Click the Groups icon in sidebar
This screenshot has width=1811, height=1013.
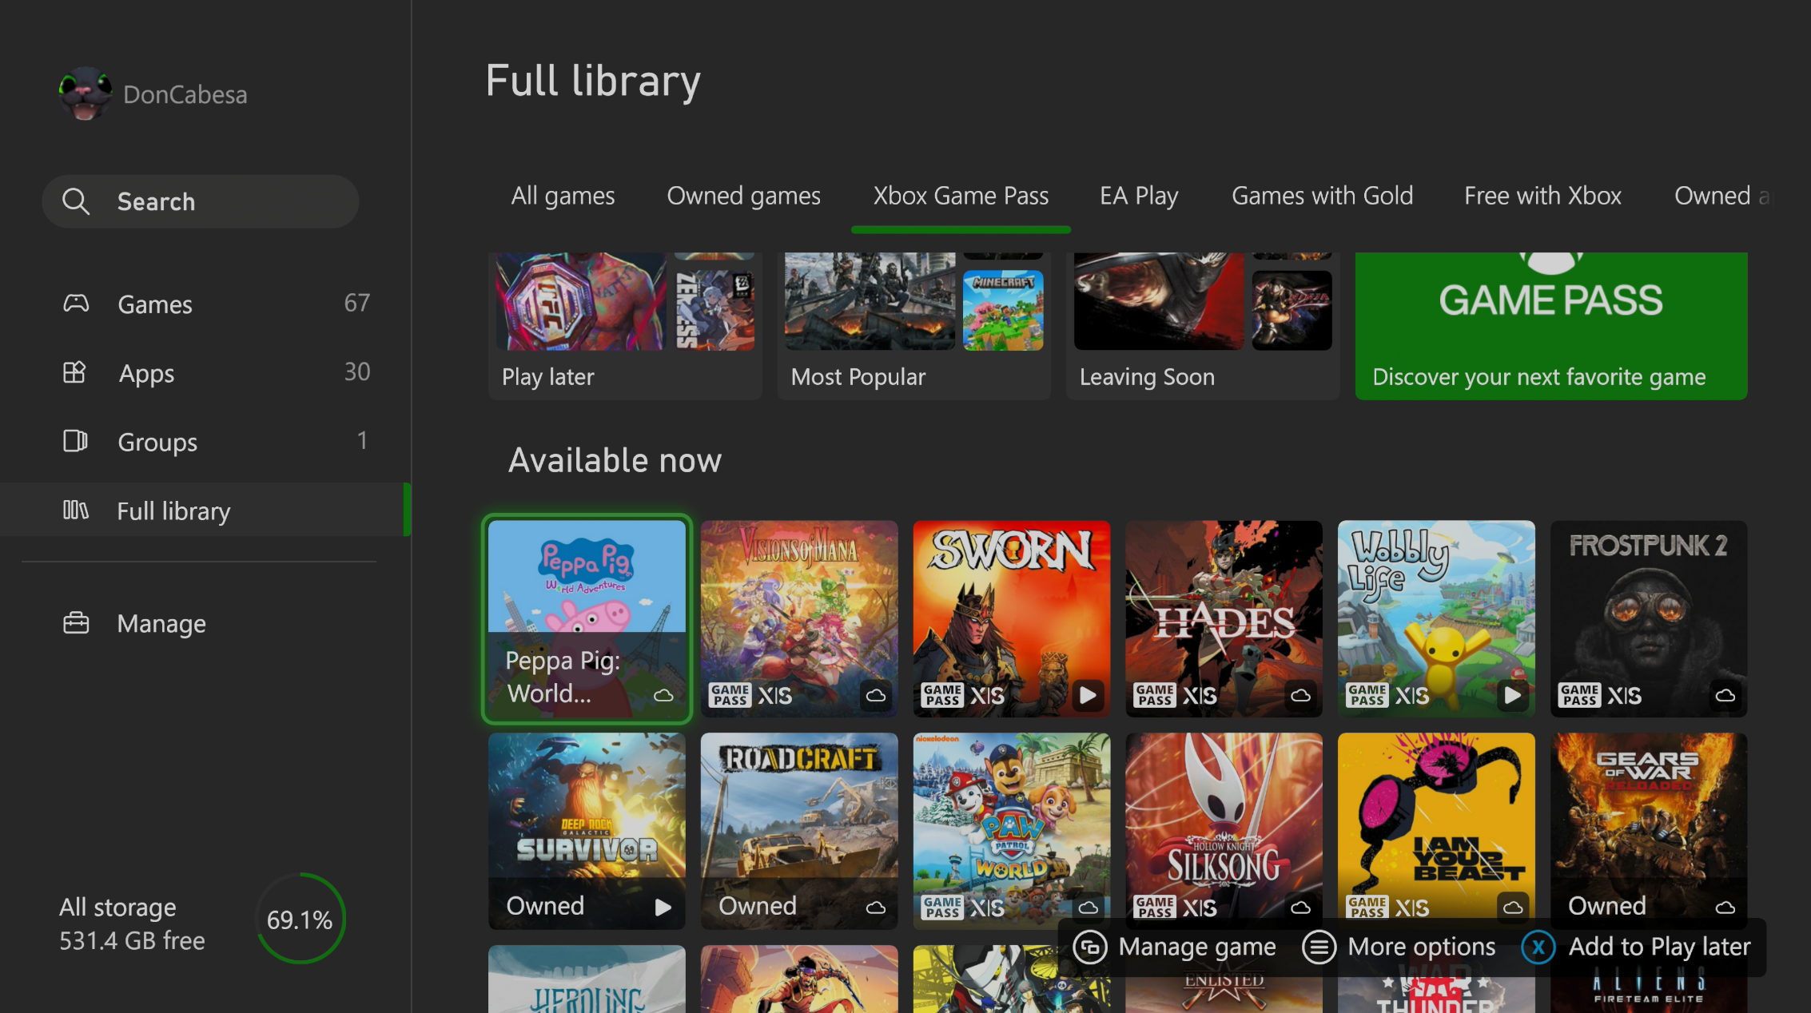pyautogui.click(x=75, y=441)
